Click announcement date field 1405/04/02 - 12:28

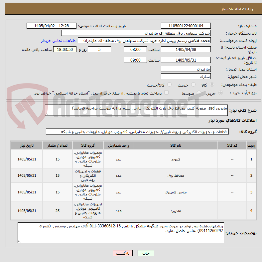coord(52,26)
